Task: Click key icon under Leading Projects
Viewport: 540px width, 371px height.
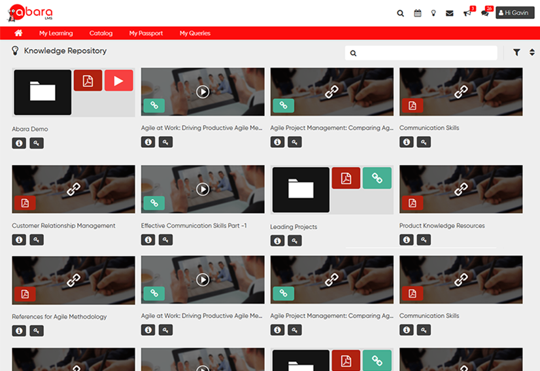Action: (x=295, y=241)
